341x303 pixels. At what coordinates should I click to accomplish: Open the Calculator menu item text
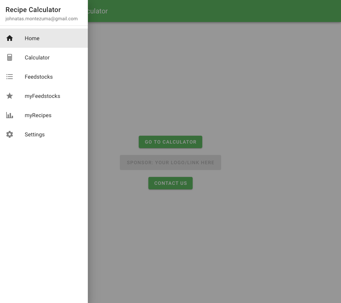(37, 57)
